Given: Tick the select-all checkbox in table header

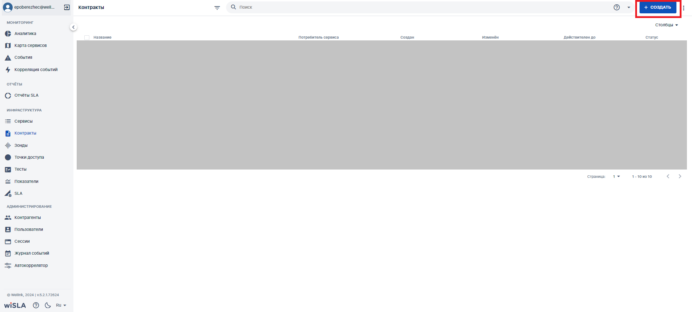Looking at the screenshot, I should pos(87,38).
